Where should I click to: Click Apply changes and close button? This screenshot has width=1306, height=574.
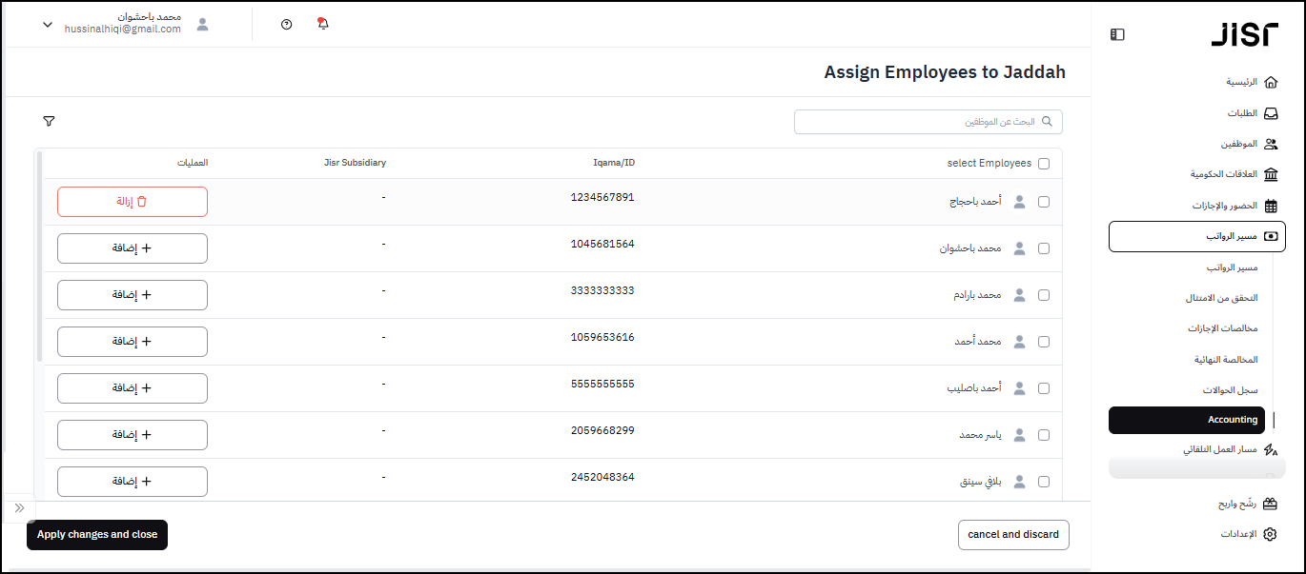97,535
